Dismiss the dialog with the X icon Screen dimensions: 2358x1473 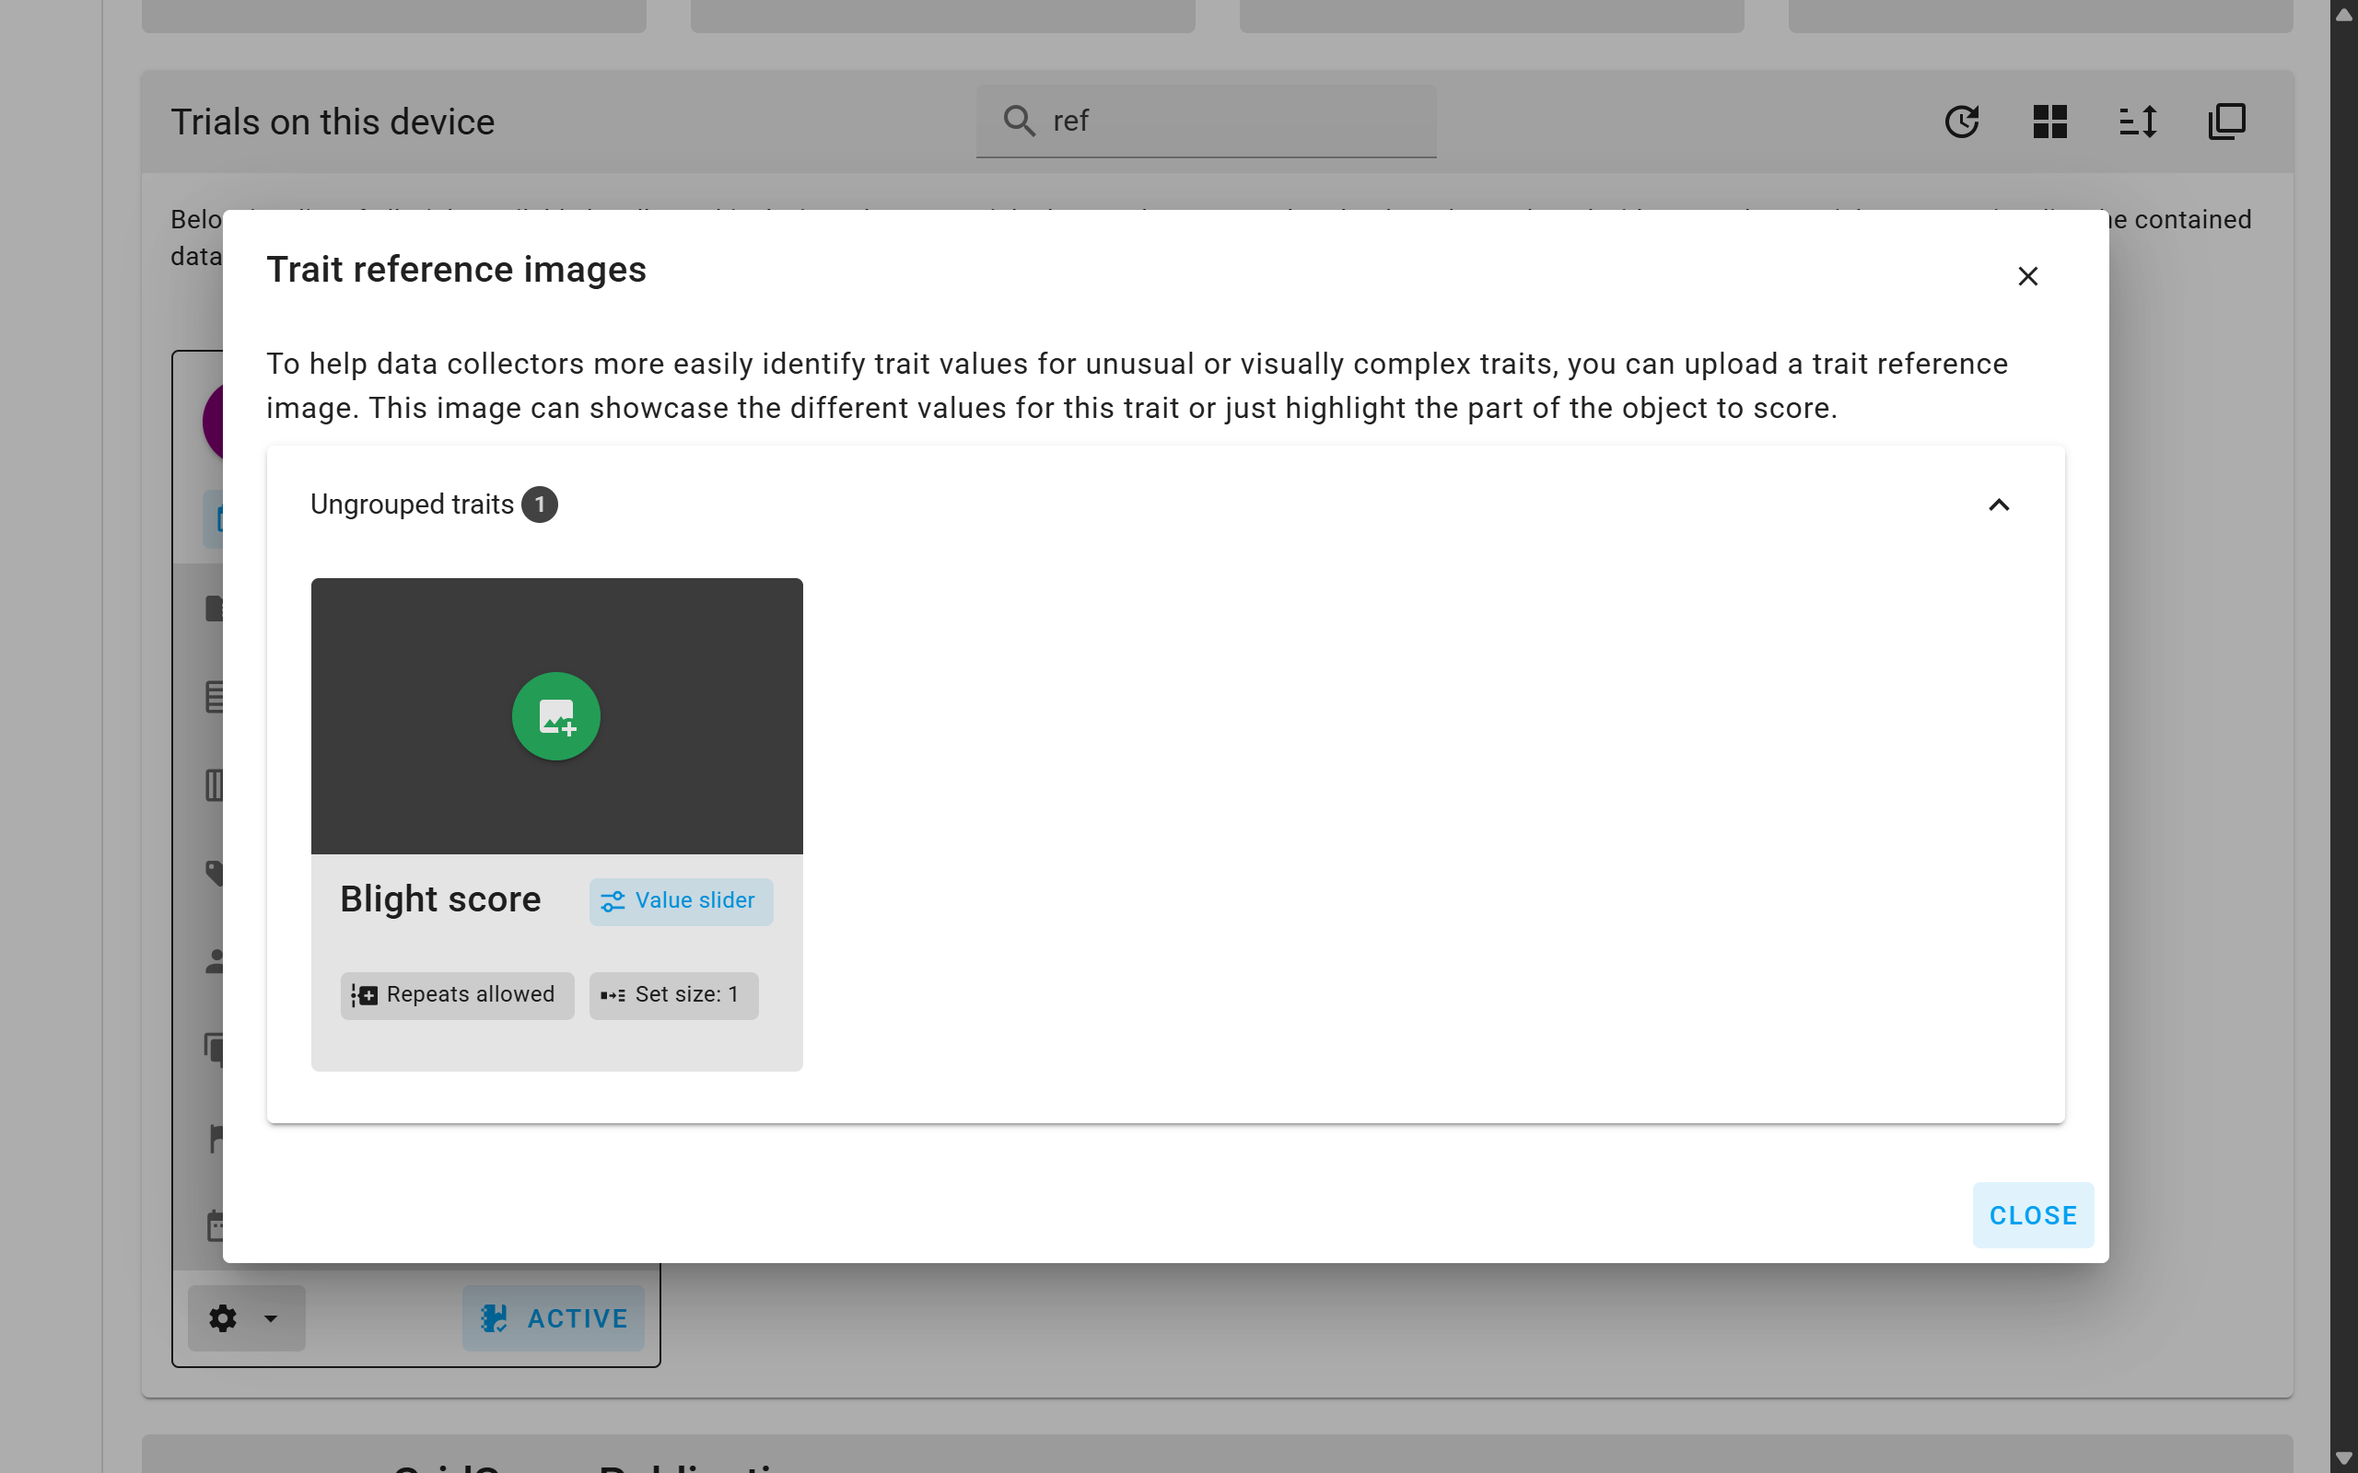coord(2027,277)
